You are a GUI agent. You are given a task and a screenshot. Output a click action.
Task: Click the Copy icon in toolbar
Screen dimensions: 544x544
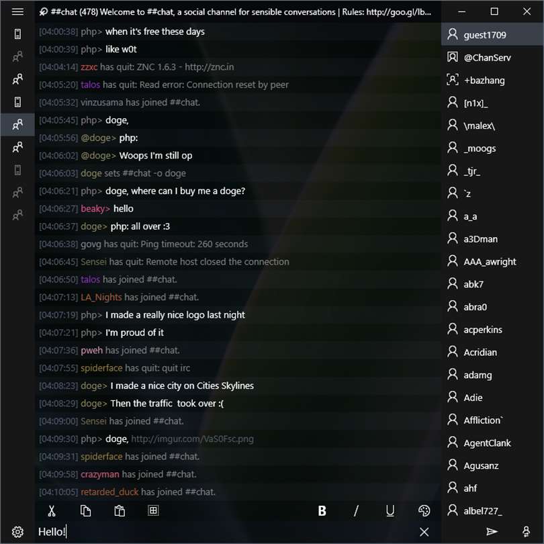click(86, 510)
